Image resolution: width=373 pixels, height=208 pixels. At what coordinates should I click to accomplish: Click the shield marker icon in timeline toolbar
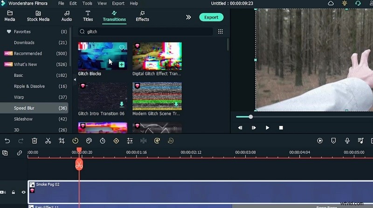pyautogui.click(x=333, y=140)
